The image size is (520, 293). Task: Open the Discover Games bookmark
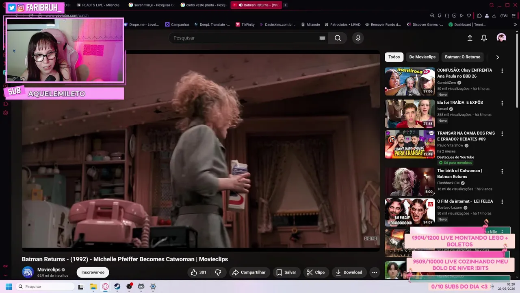click(x=425, y=24)
